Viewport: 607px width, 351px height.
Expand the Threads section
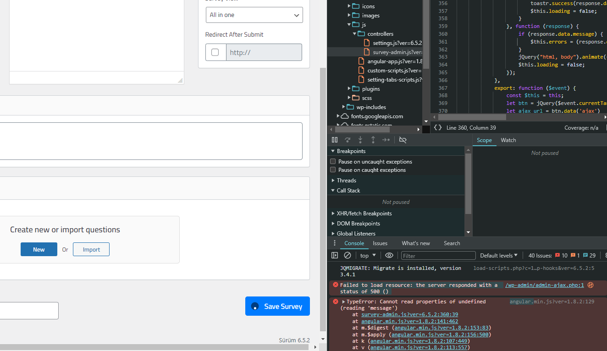(333, 181)
